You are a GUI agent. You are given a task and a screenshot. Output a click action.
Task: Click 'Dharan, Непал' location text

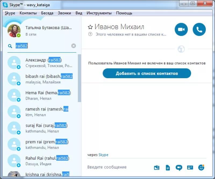coord(38,98)
